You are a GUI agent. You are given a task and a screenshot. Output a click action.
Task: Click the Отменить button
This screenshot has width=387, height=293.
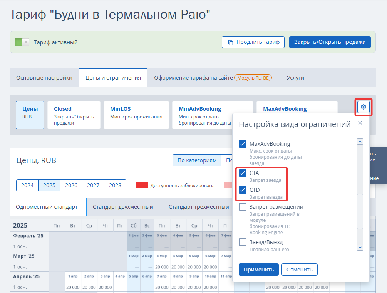coord(299,270)
